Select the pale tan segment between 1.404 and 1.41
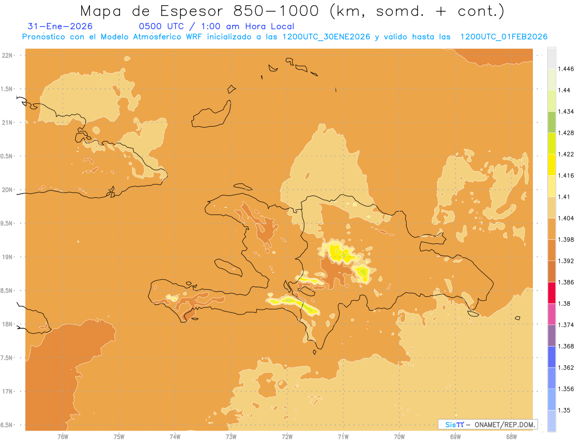Screen dimensions: 574x443 [x=552, y=207]
